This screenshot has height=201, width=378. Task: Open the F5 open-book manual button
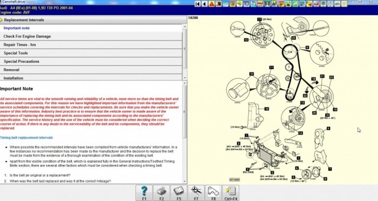coord(179,193)
